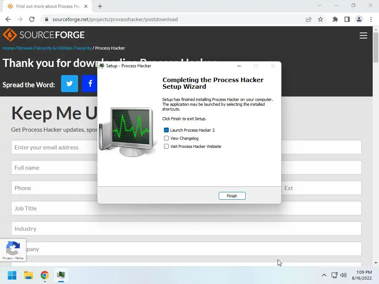Open the SourceForge hamburger menu

coord(363,35)
